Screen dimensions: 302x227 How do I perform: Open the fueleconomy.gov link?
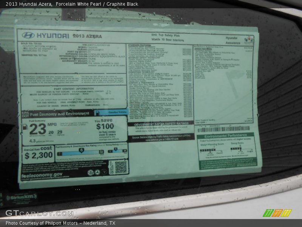(x=42, y=175)
